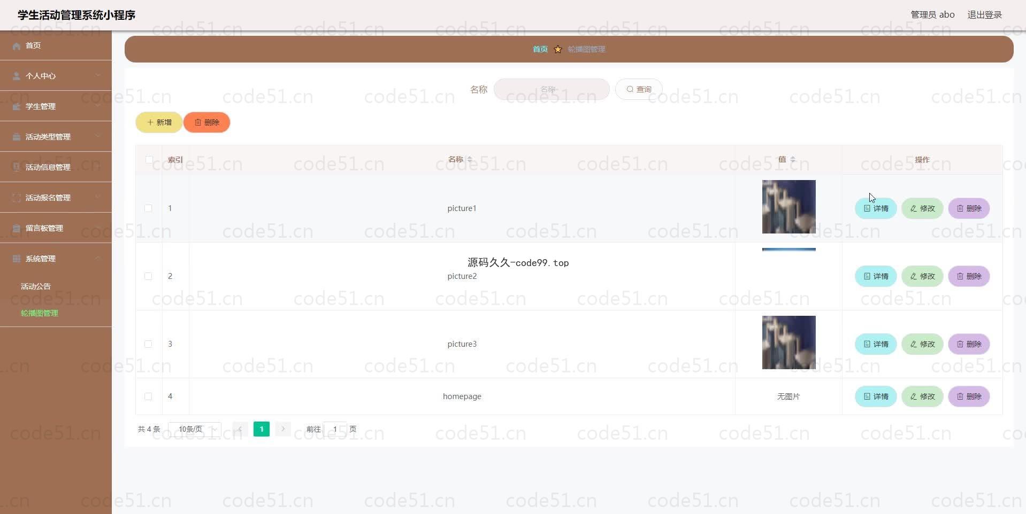
Task: Click the 修改 pencil icon for homepage row
Action: (914, 396)
